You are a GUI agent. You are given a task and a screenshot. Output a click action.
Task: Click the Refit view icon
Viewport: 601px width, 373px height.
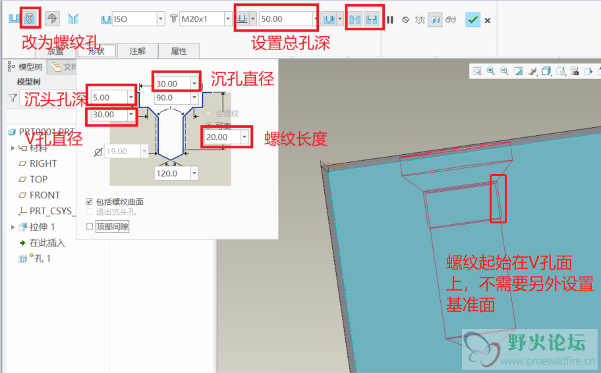pyautogui.click(x=477, y=71)
